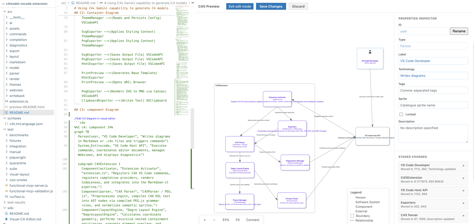Remove VS Code Host API staged change
Viewport: 474px width, 224px height.
point(463,191)
